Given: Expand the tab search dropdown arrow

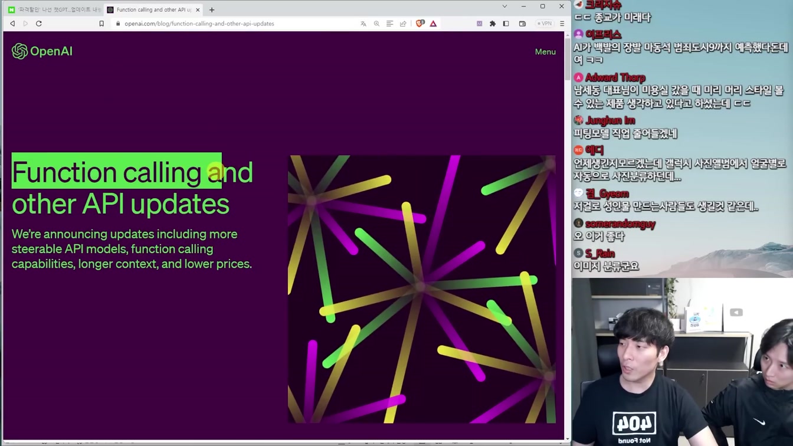Looking at the screenshot, I should (504, 6).
